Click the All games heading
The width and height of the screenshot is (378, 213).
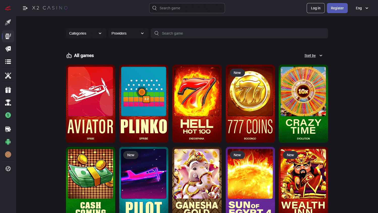tap(84, 56)
